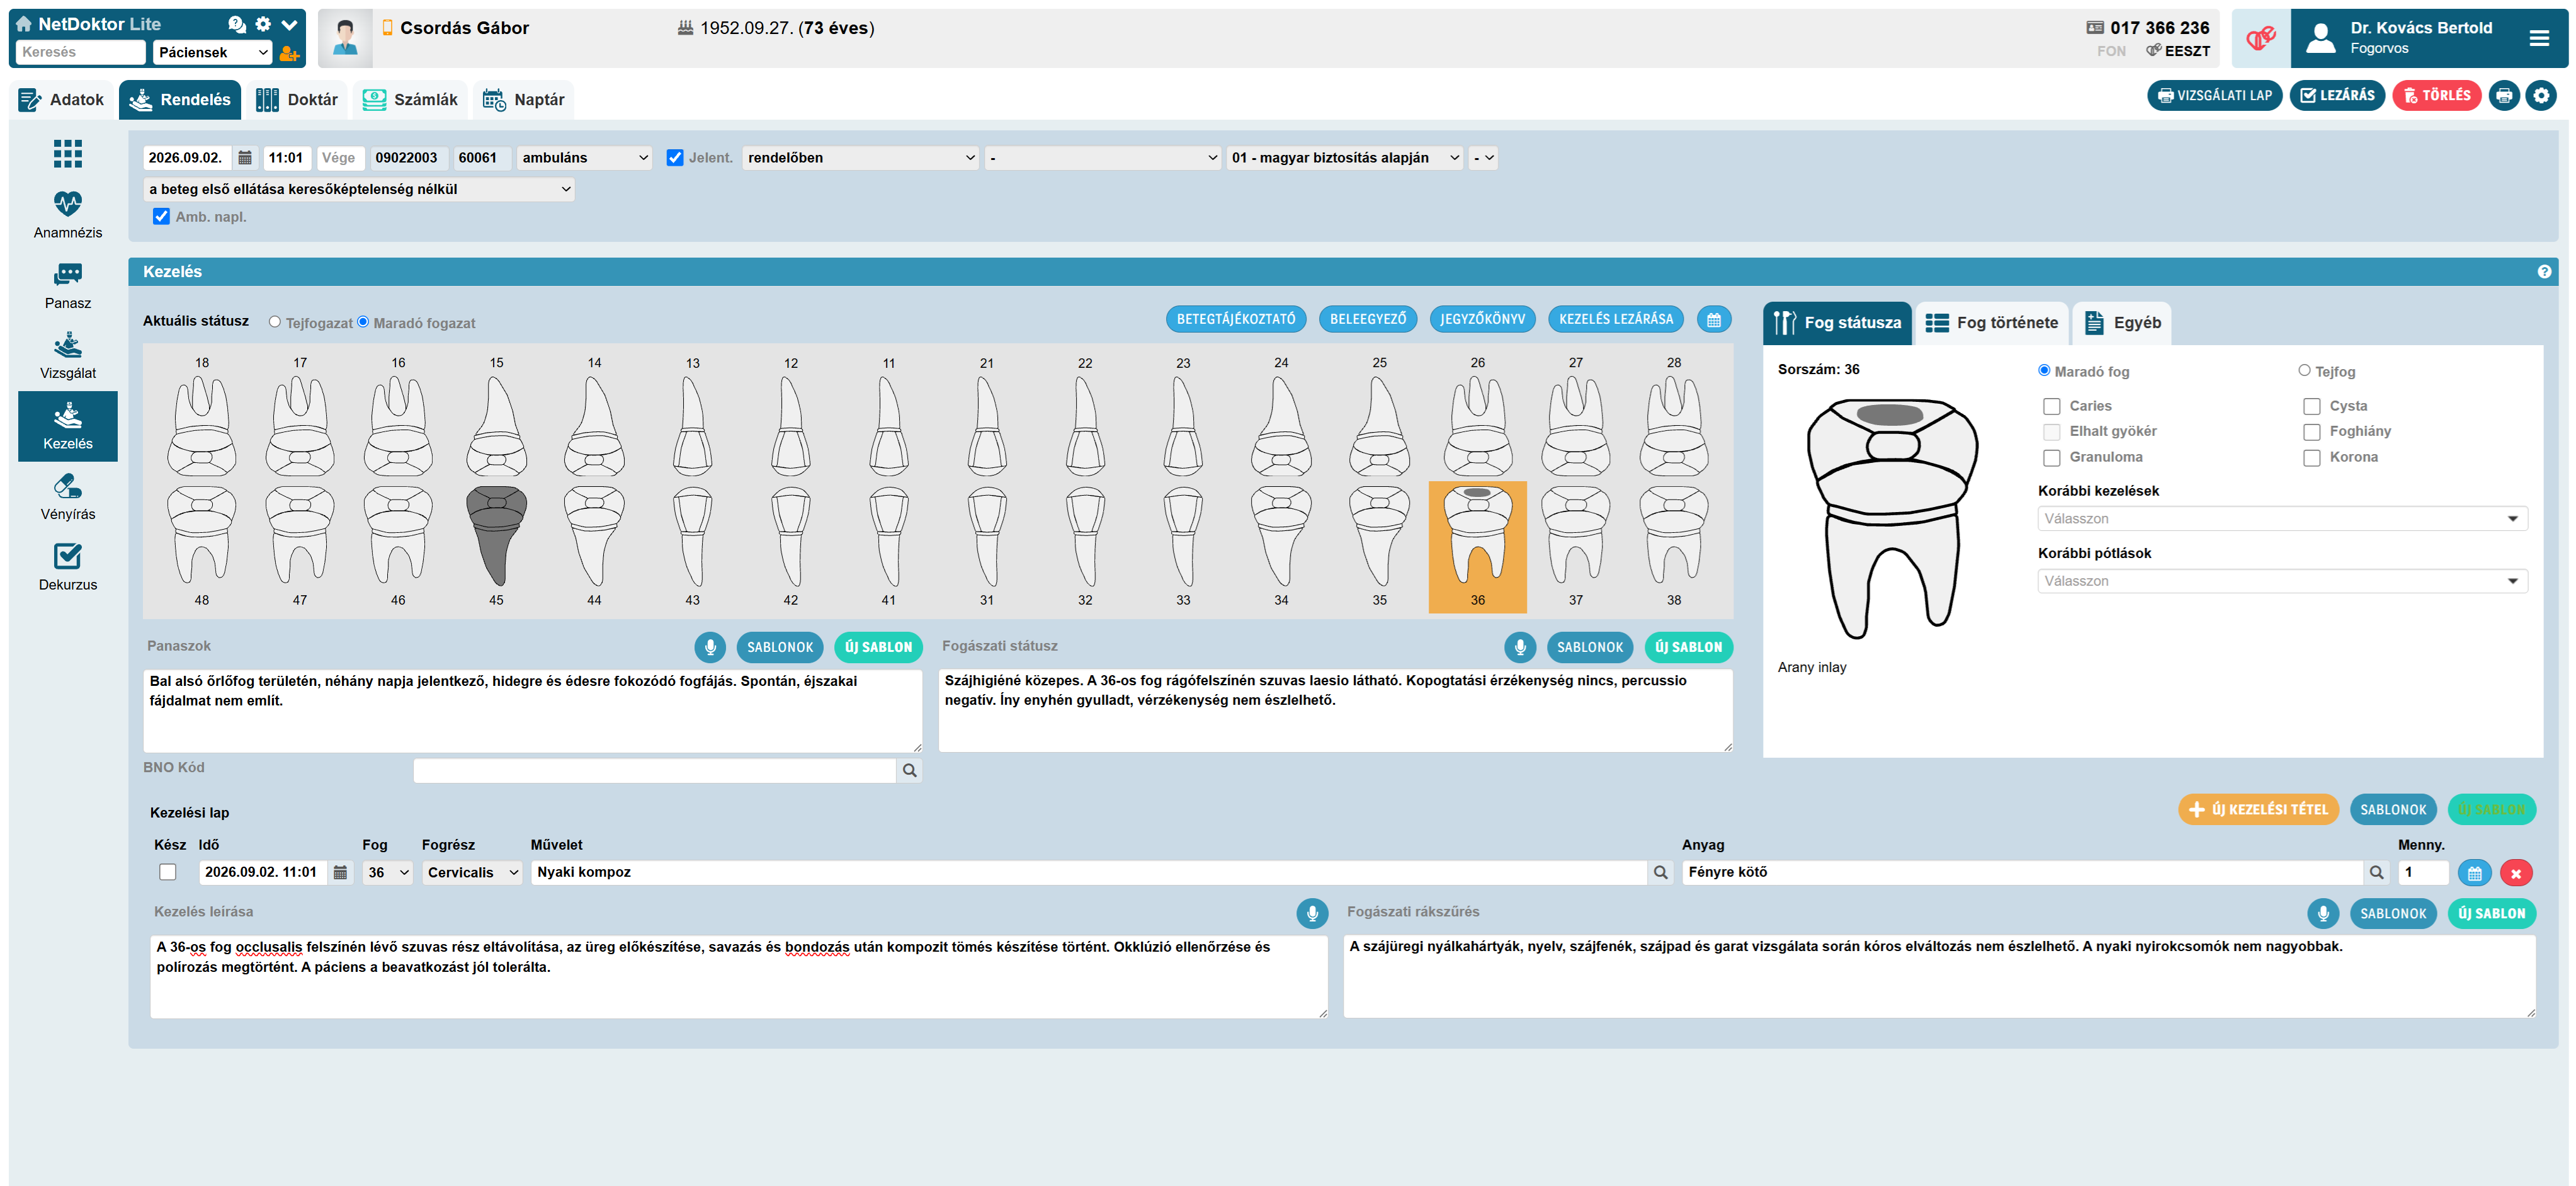Screen dimensions: 2576x1186
Task: Open the Naptár tab
Action: click(x=524, y=100)
